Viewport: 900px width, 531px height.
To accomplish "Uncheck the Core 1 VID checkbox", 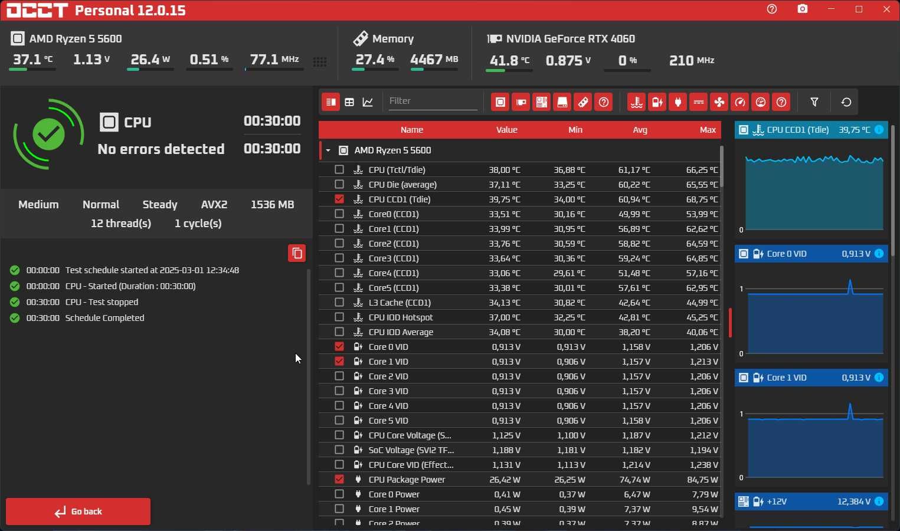I will 339,361.
